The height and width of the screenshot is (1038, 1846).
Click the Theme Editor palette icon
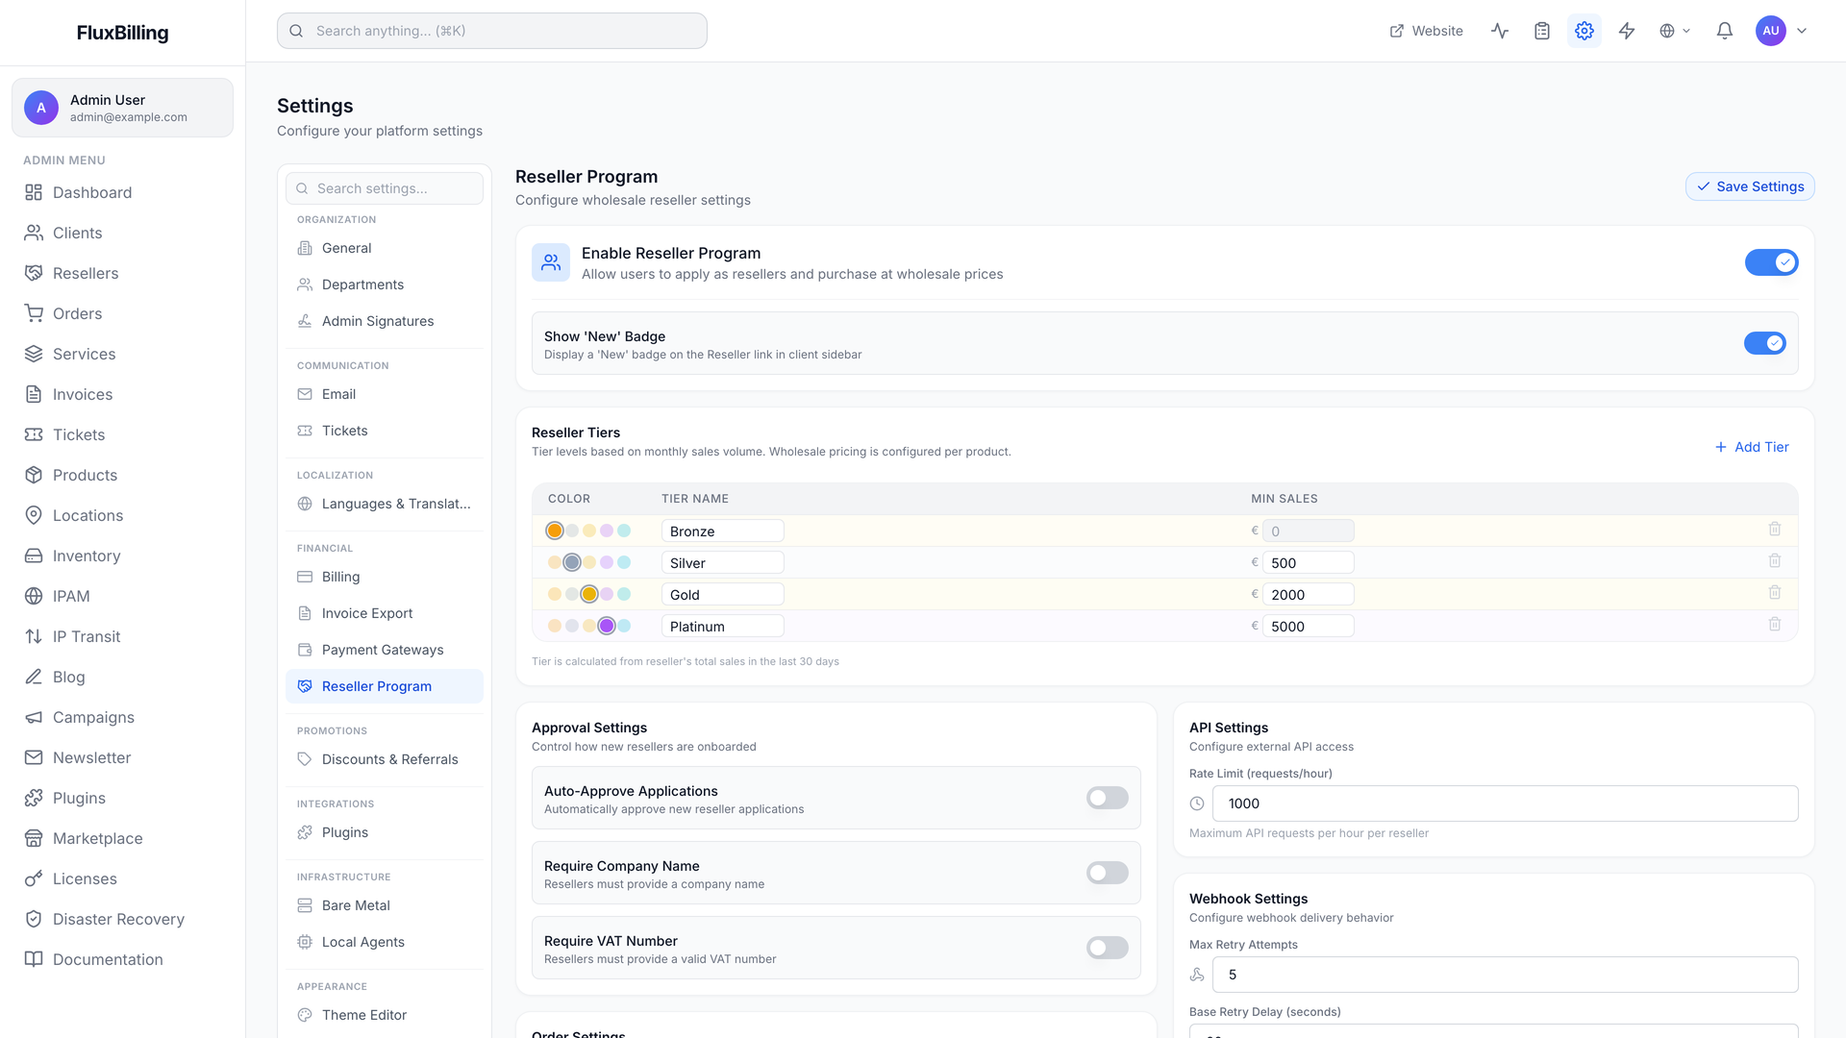tap(305, 1015)
